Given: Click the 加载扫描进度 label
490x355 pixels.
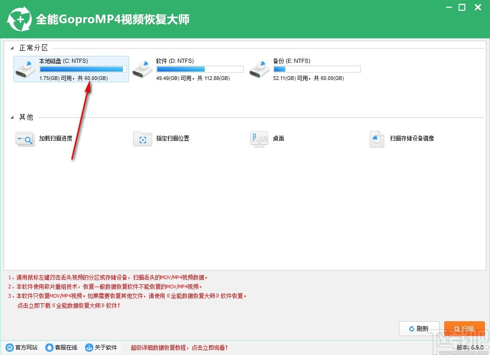Looking at the screenshot, I should click(55, 138).
